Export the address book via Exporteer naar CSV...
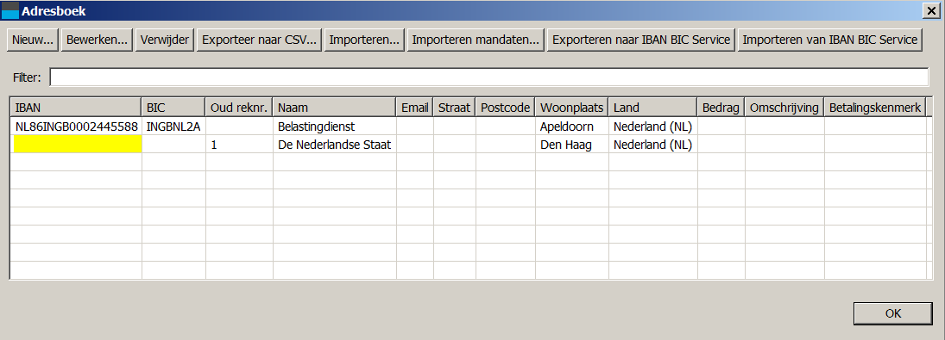The width and height of the screenshot is (945, 340). tap(260, 40)
